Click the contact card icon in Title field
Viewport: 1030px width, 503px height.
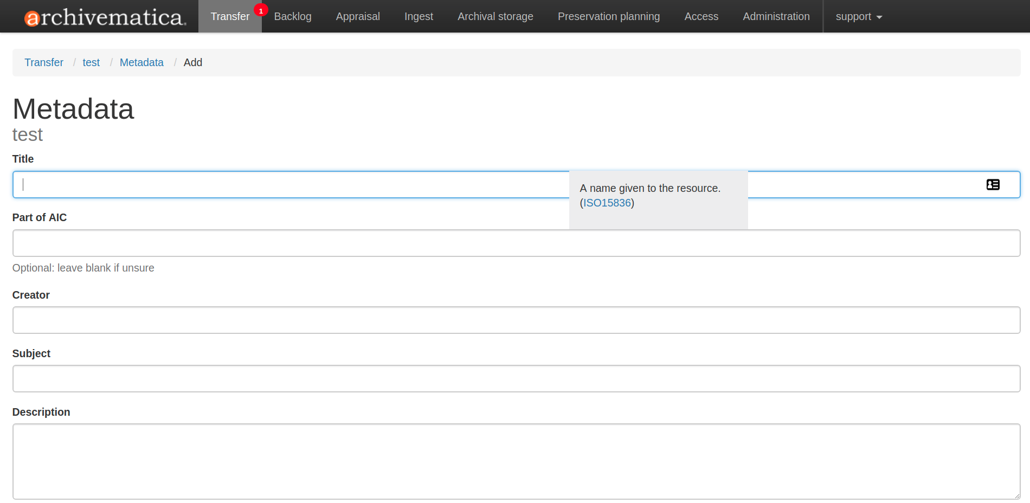tap(994, 184)
